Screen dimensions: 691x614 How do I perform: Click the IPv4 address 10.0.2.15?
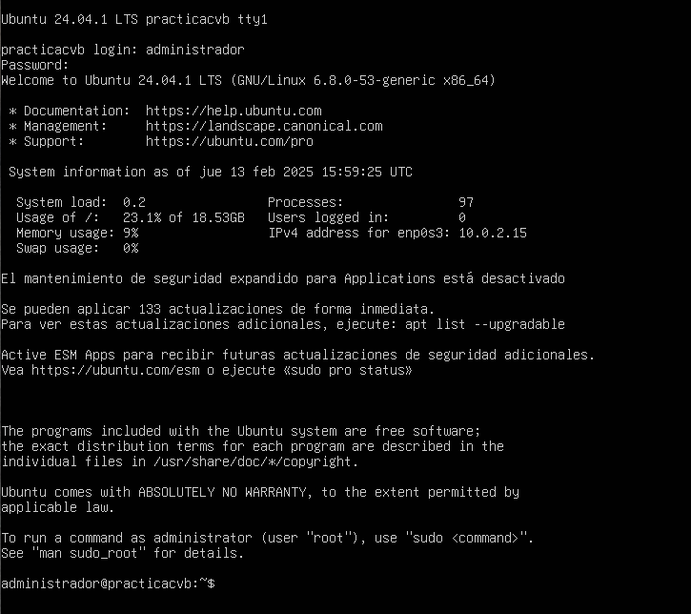click(x=493, y=233)
